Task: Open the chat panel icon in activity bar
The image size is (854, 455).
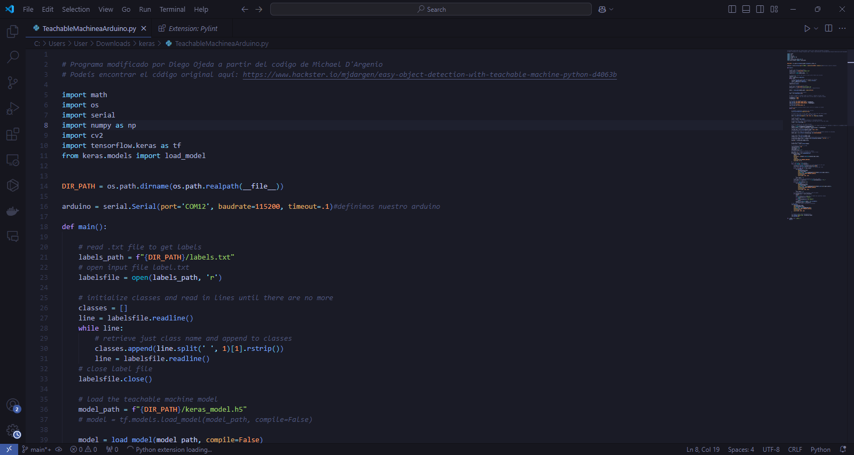Action: click(13, 236)
